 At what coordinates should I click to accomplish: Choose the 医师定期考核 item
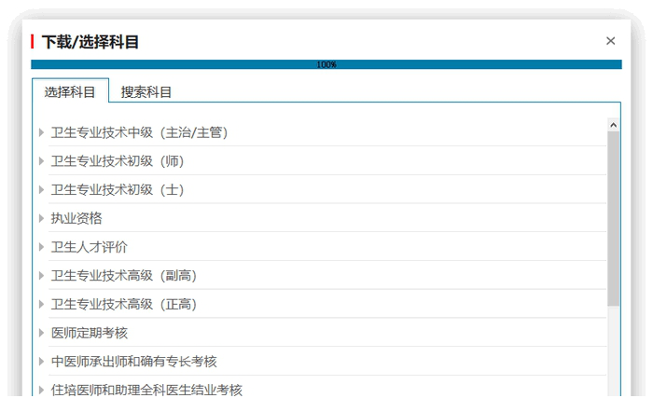point(90,333)
